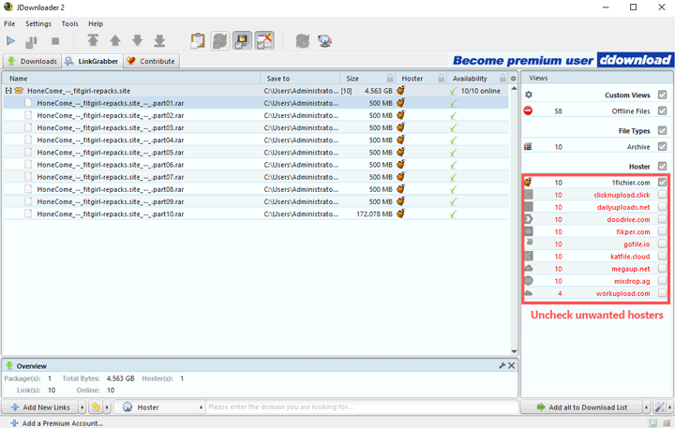Open Add all to Download List dropdown
The height and width of the screenshot is (428, 675).
[x=646, y=406]
